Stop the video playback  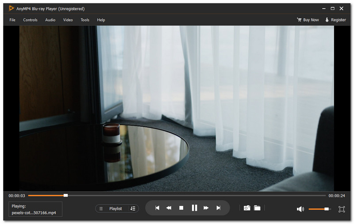[x=181, y=208]
